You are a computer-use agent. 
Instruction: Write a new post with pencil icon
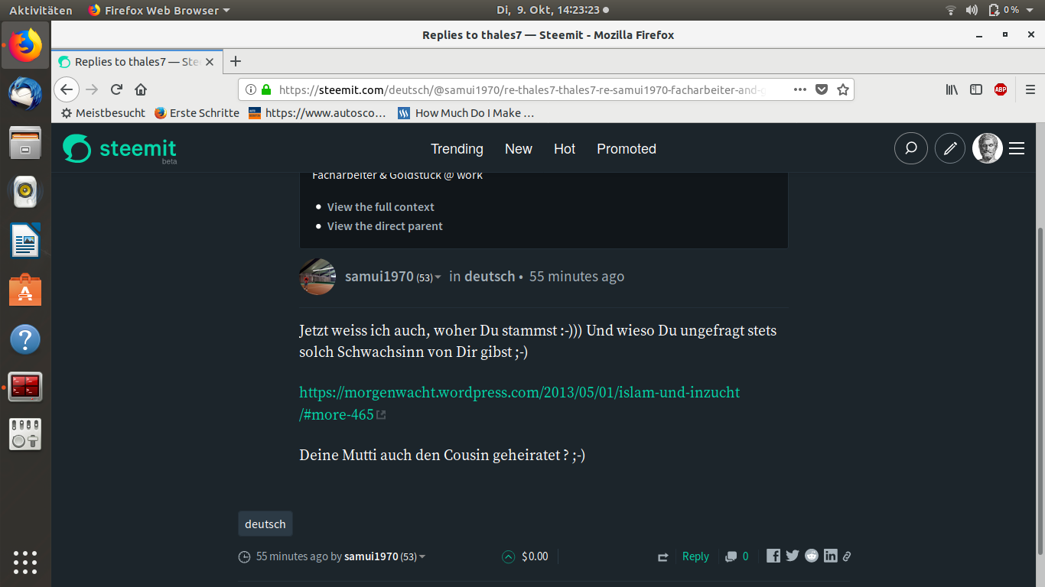pos(950,148)
